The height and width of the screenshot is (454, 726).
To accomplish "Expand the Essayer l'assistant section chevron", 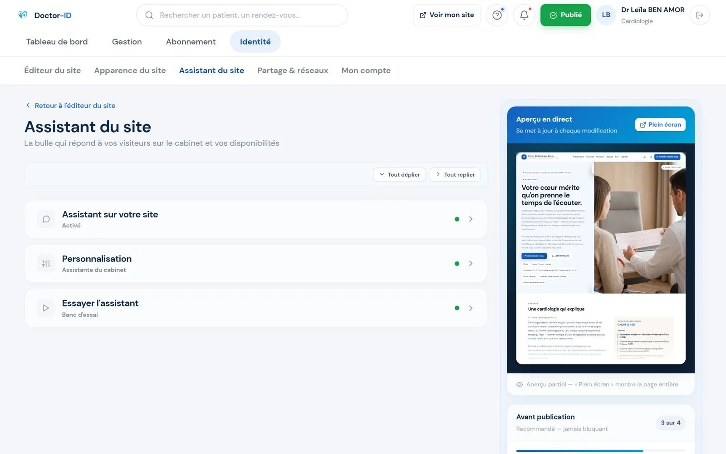I will (471, 308).
